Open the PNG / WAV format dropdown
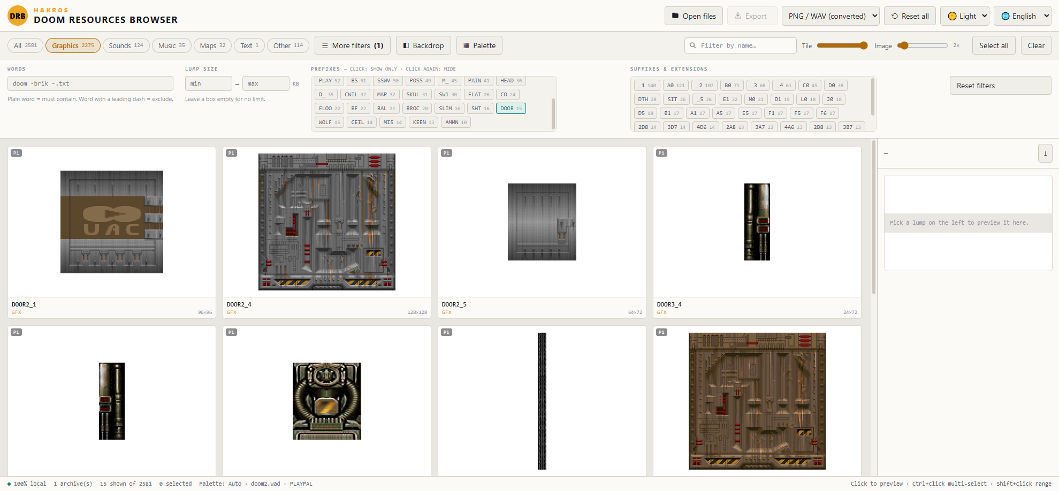The height and width of the screenshot is (491, 1059). coord(831,16)
